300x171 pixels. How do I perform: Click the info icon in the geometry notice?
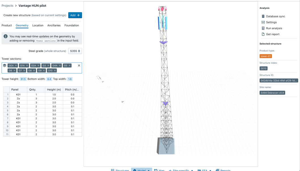click(x=6, y=36)
